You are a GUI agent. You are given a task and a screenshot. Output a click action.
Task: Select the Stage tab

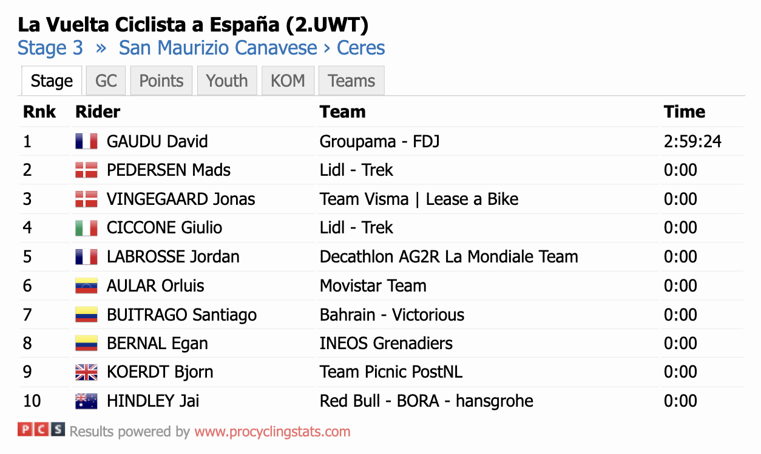pyautogui.click(x=52, y=81)
